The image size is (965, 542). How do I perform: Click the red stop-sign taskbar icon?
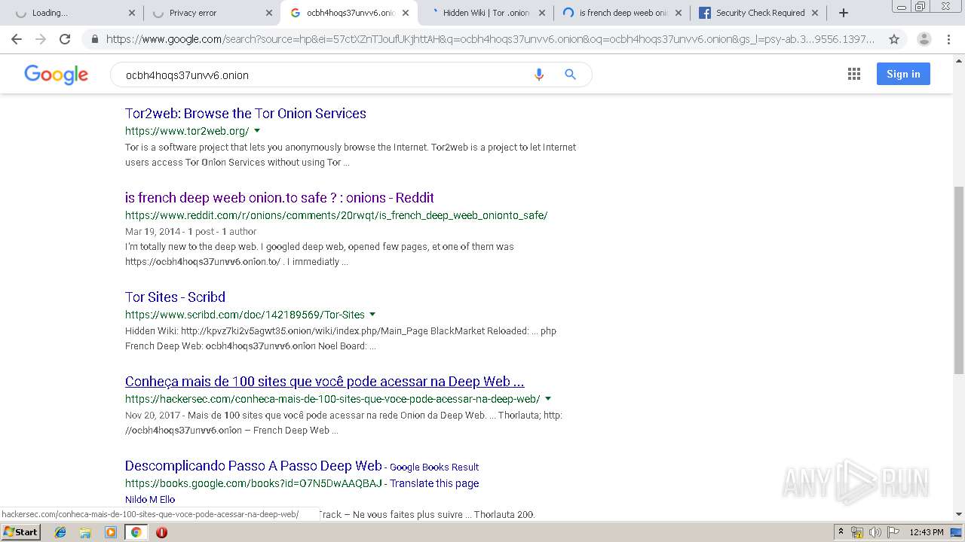[x=161, y=532]
